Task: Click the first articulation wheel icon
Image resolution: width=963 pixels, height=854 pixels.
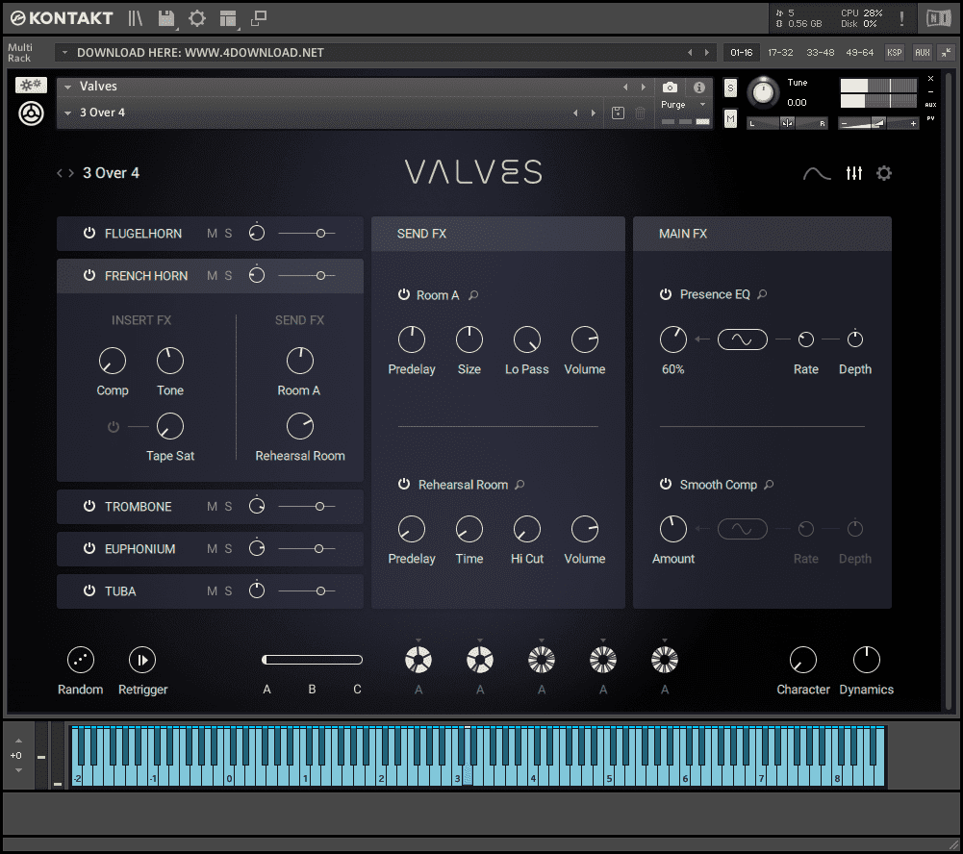Action: pyautogui.click(x=418, y=660)
